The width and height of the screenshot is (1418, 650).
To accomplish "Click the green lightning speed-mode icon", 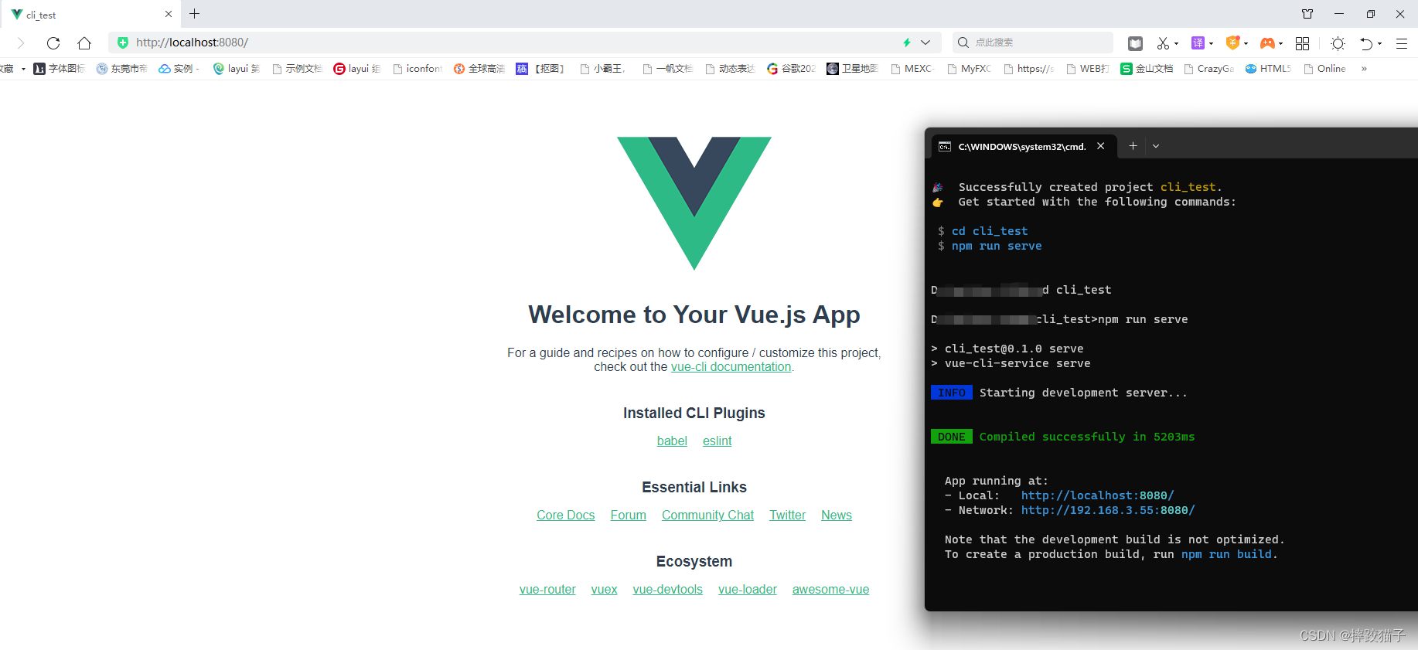I will 907,43.
